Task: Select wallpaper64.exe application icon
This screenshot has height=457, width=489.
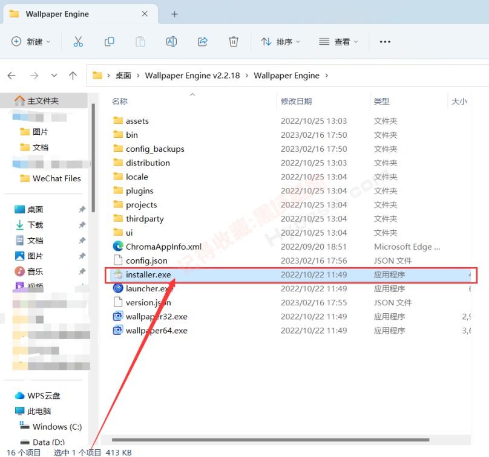Action: (x=118, y=330)
